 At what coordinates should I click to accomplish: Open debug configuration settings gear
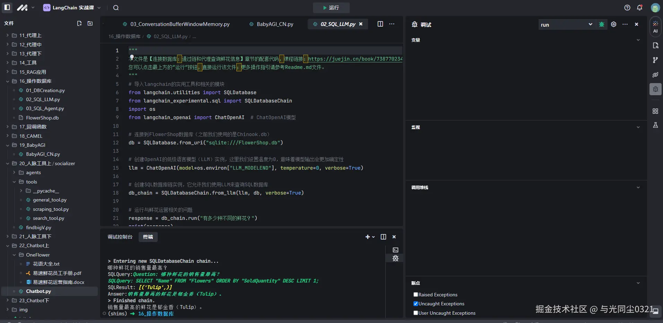coord(613,24)
